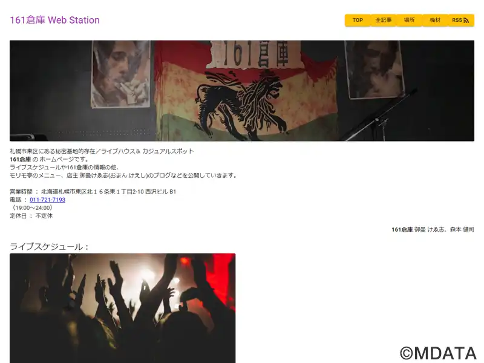Click the 札幌市東区にある秘密基地的存在 description line

tap(102, 151)
